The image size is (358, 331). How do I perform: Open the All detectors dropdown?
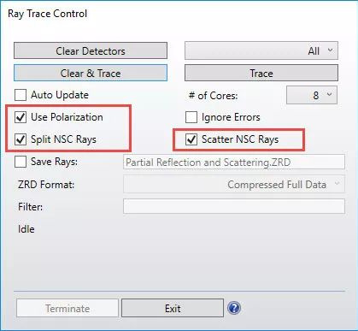tap(261, 50)
